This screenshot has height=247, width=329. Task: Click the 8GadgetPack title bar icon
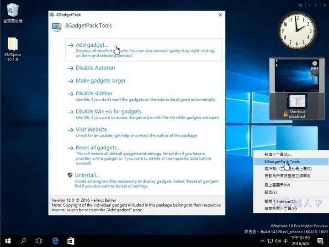pos(52,15)
